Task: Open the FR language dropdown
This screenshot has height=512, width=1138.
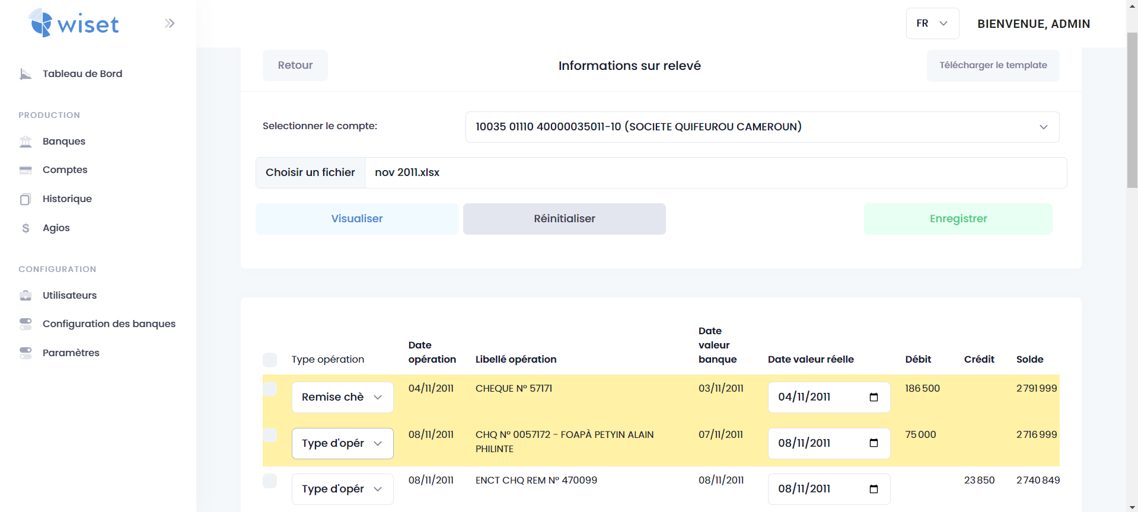Action: tap(932, 24)
